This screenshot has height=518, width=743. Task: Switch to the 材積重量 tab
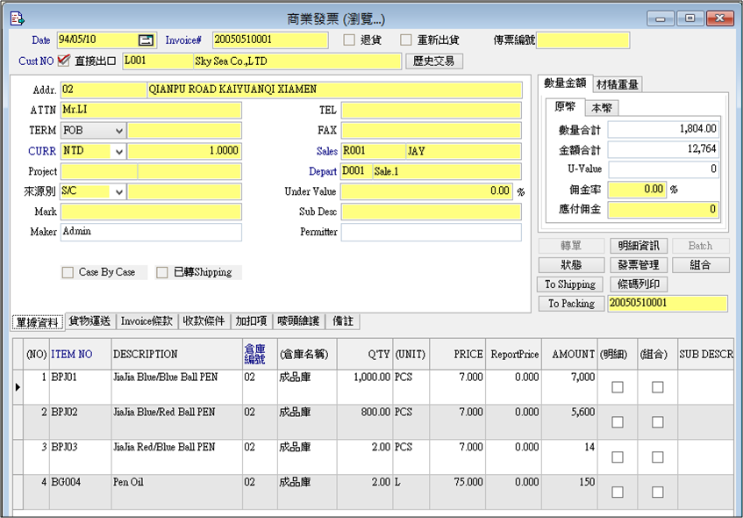tap(618, 84)
